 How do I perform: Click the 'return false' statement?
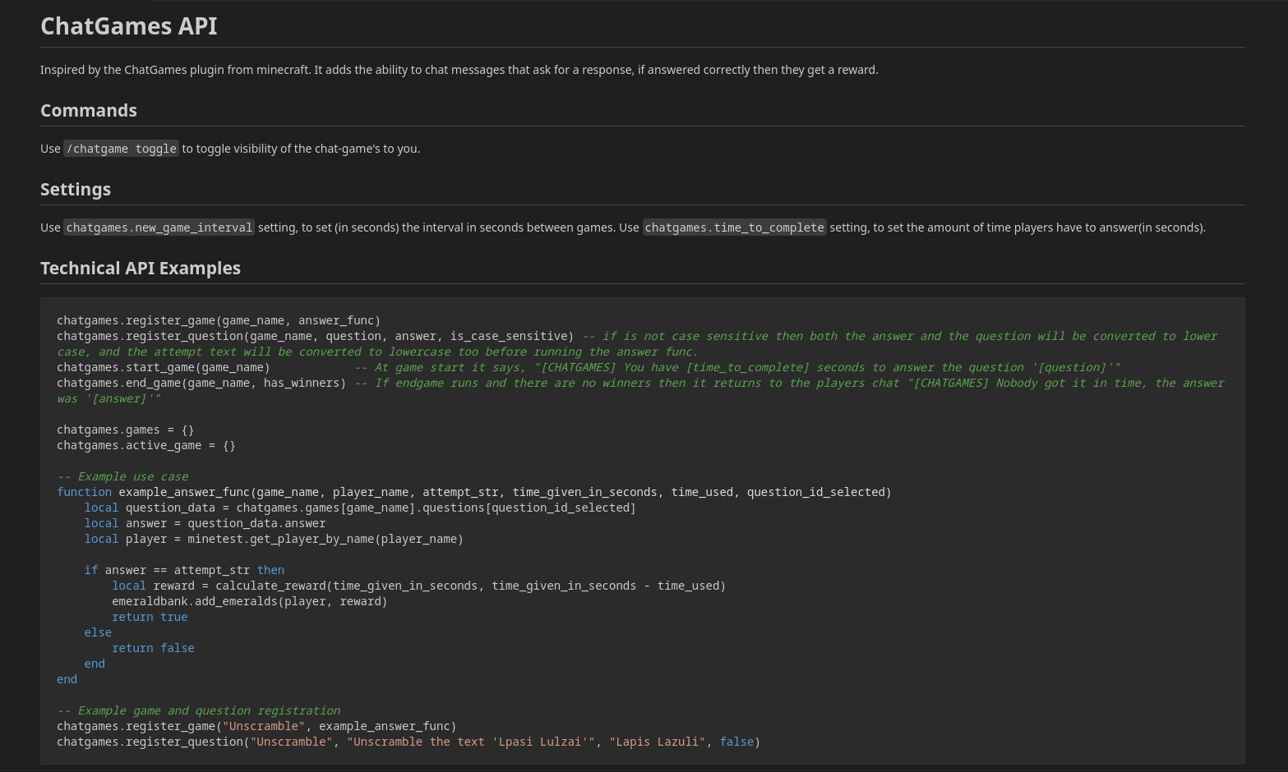pyautogui.click(x=153, y=648)
